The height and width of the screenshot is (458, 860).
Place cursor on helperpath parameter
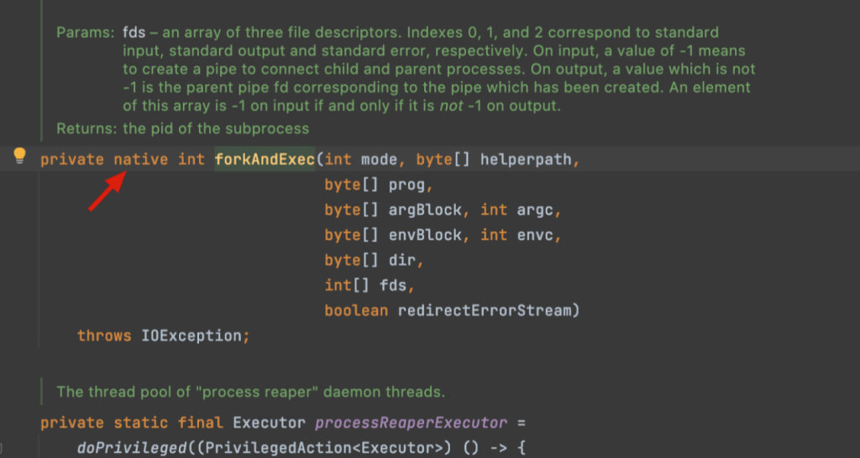(x=526, y=159)
